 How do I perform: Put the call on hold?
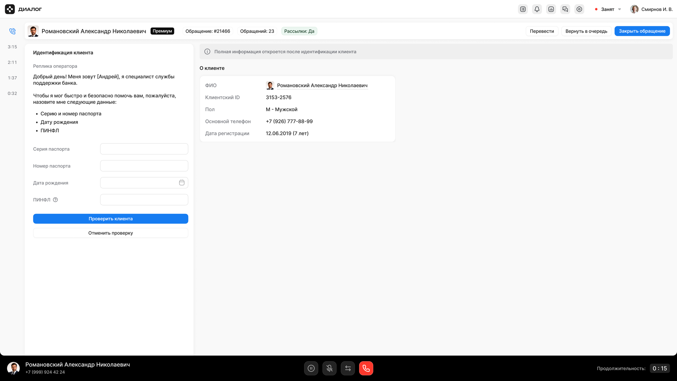point(311,368)
